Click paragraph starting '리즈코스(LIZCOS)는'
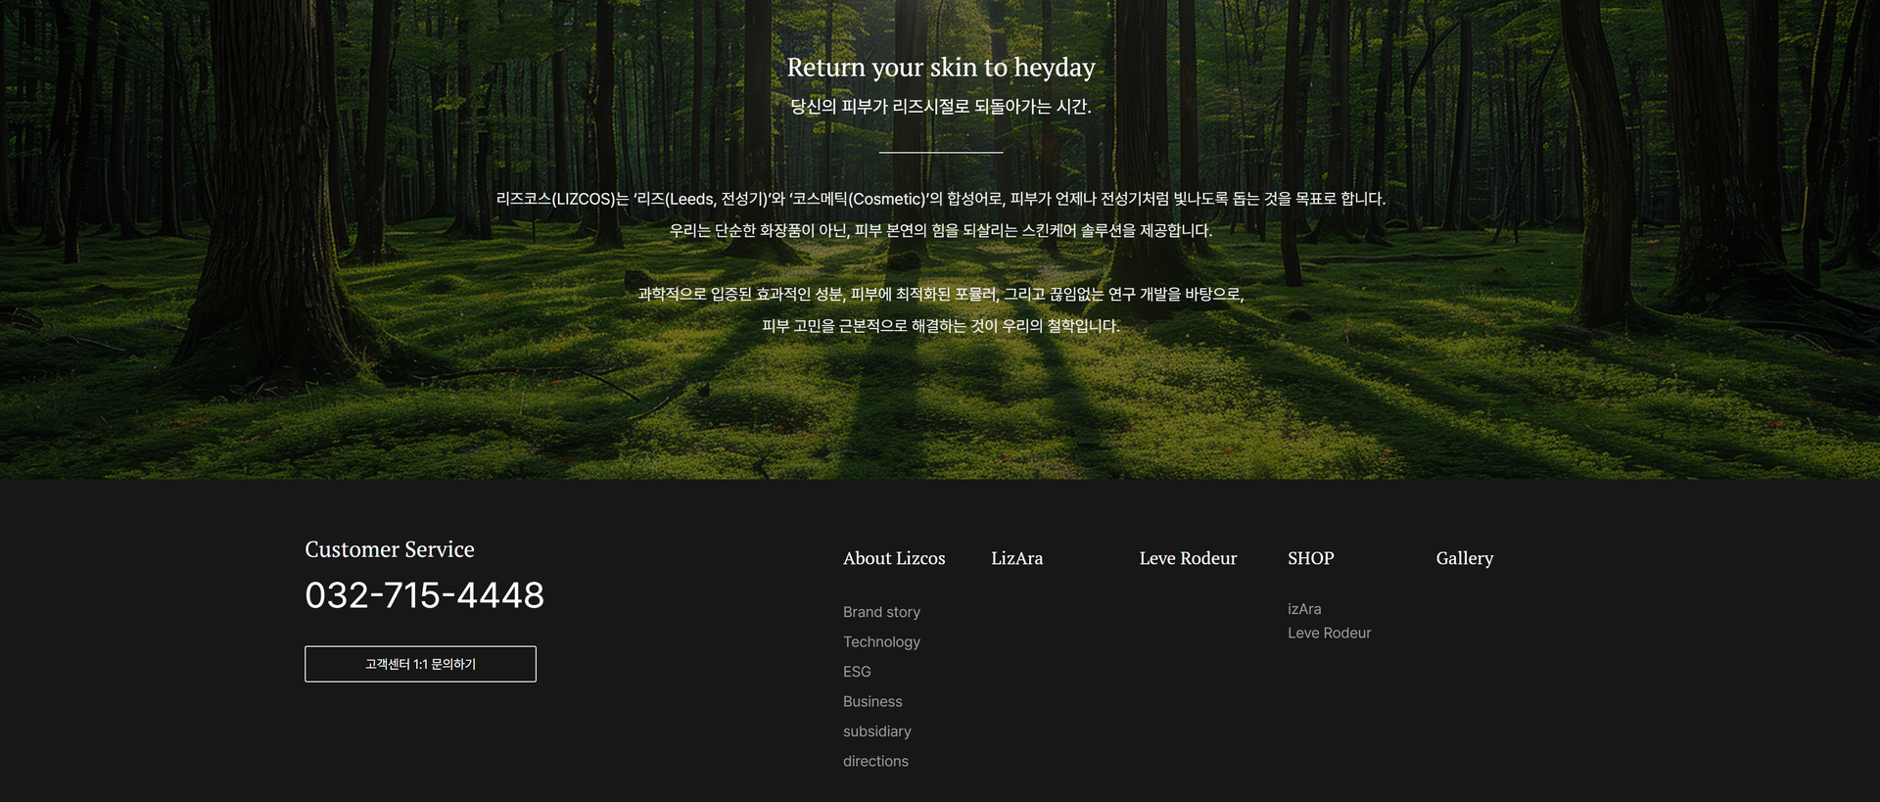The width and height of the screenshot is (1880, 802). pos(941,199)
